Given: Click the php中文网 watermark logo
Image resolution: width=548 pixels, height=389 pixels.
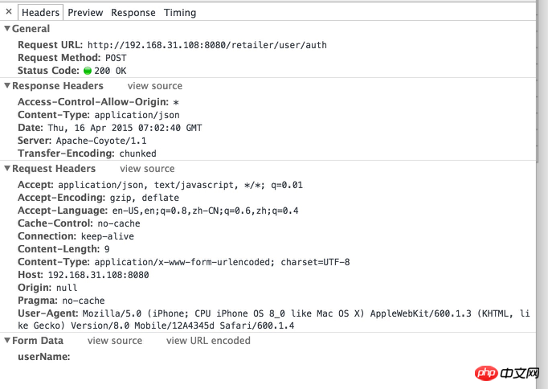Looking at the screenshot, I should point(507,373).
